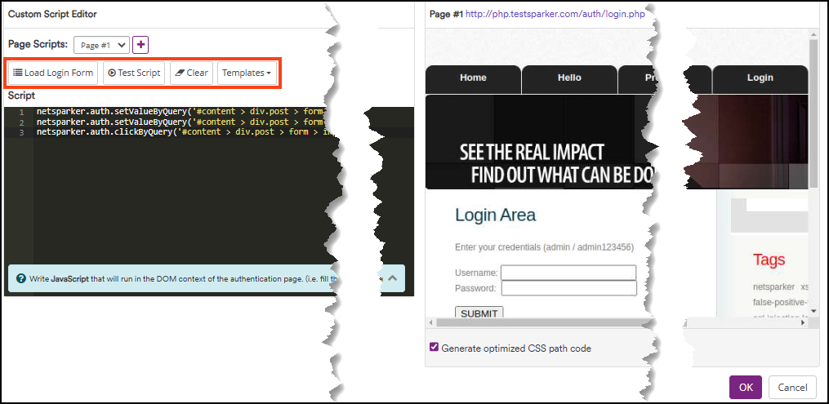Click Load Login Form button
Screen dimensions: 829x404
(53, 73)
